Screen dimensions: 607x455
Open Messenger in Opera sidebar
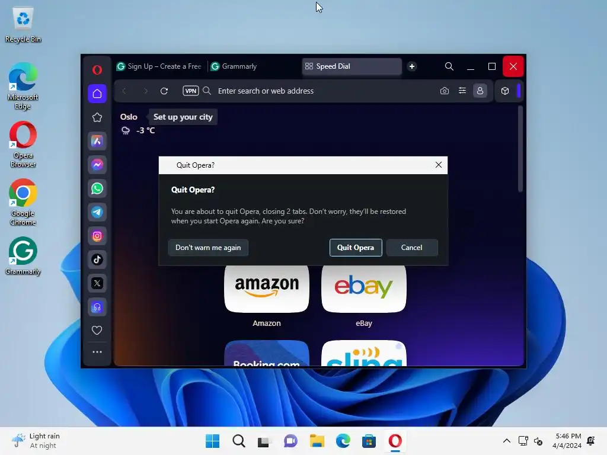(97, 165)
